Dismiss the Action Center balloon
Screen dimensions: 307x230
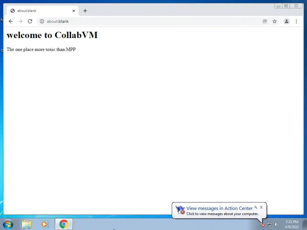261,207
